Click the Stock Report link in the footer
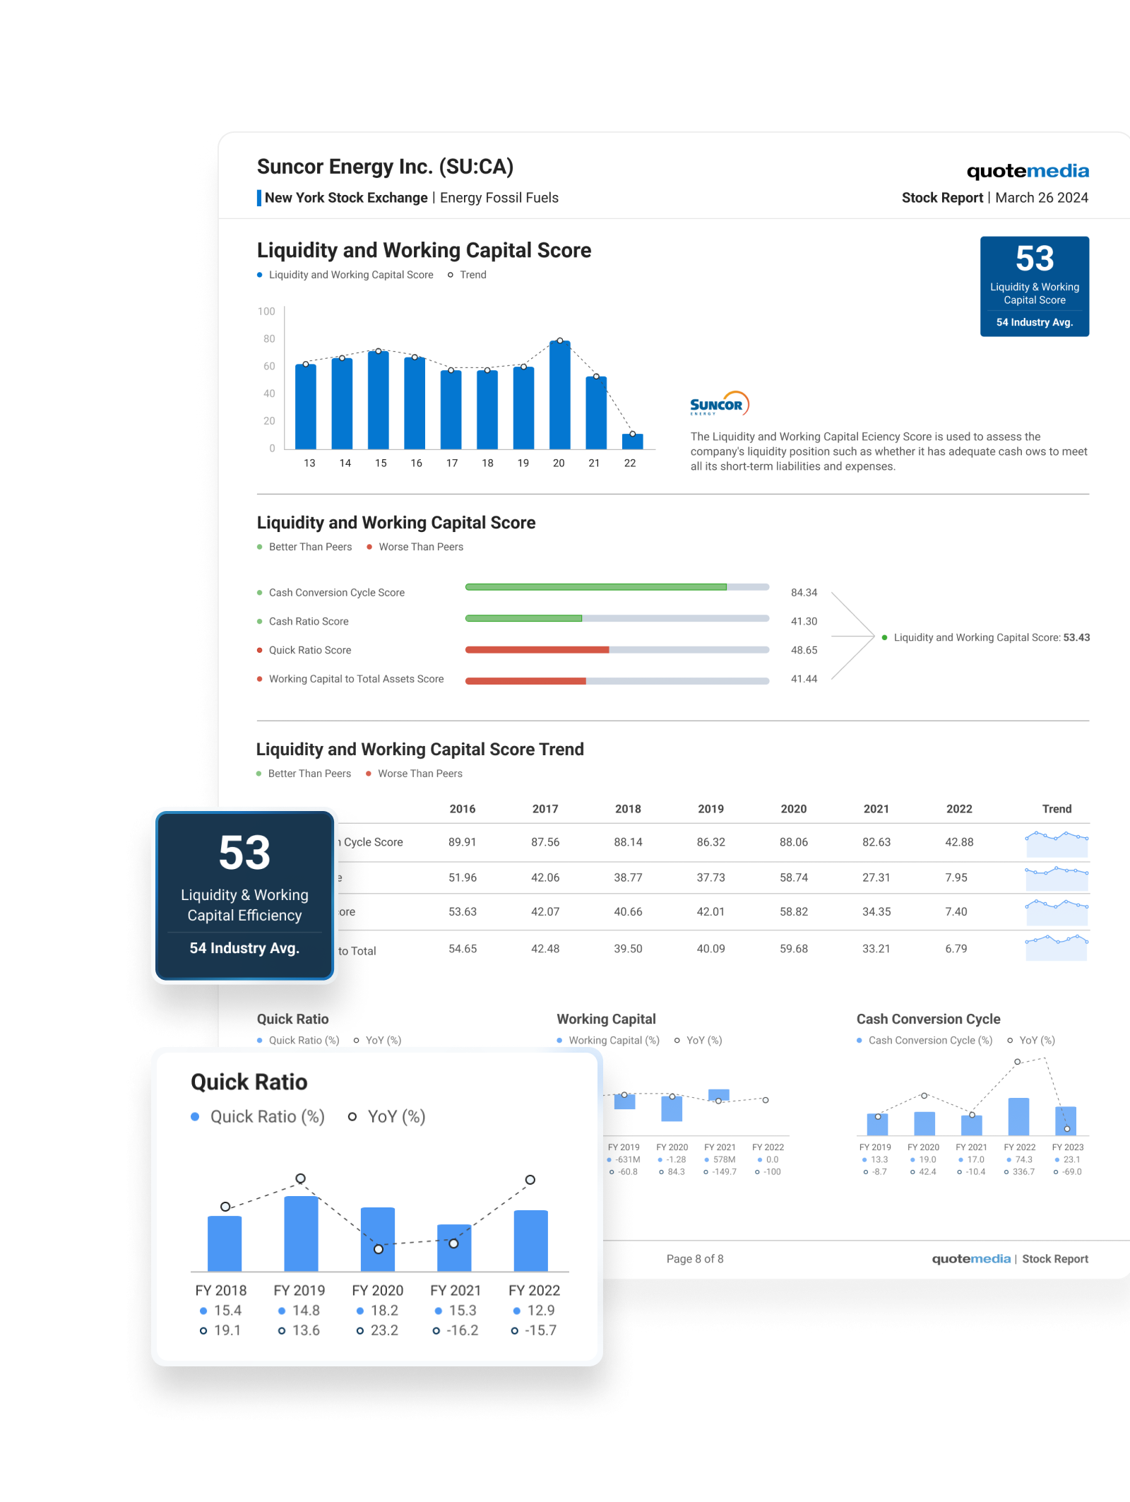The width and height of the screenshot is (1130, 1502). coord(1054,1259)
